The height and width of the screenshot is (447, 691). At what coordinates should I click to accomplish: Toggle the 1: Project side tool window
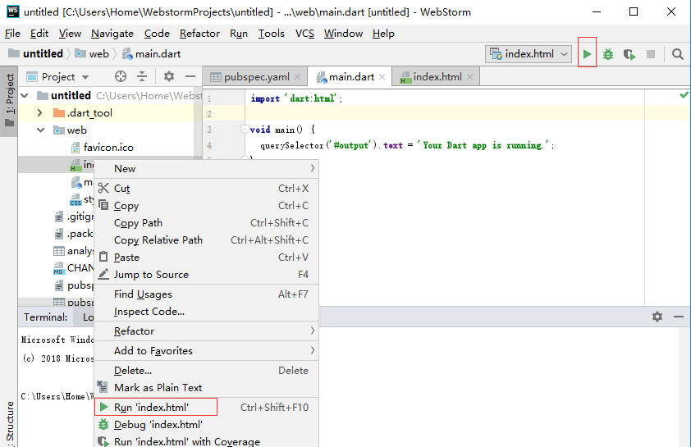(x=9, y=100)
